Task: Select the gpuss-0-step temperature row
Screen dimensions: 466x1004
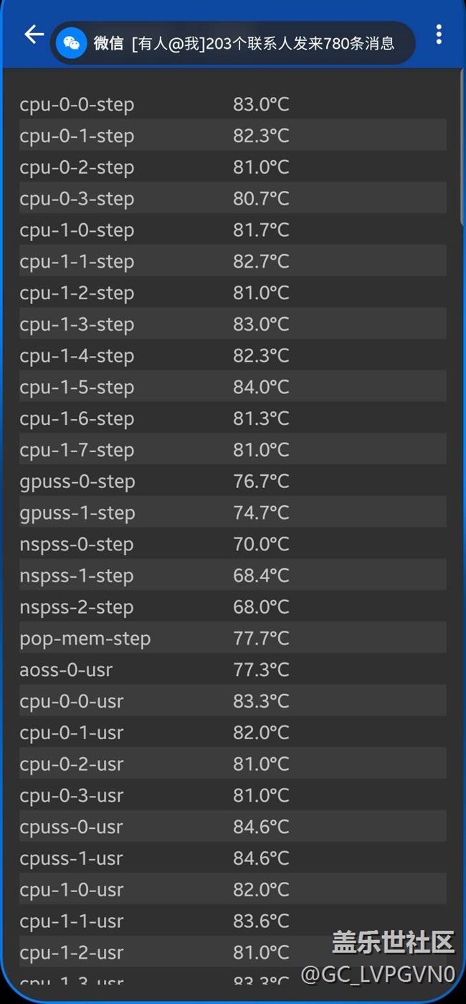Action: (232, 482)
